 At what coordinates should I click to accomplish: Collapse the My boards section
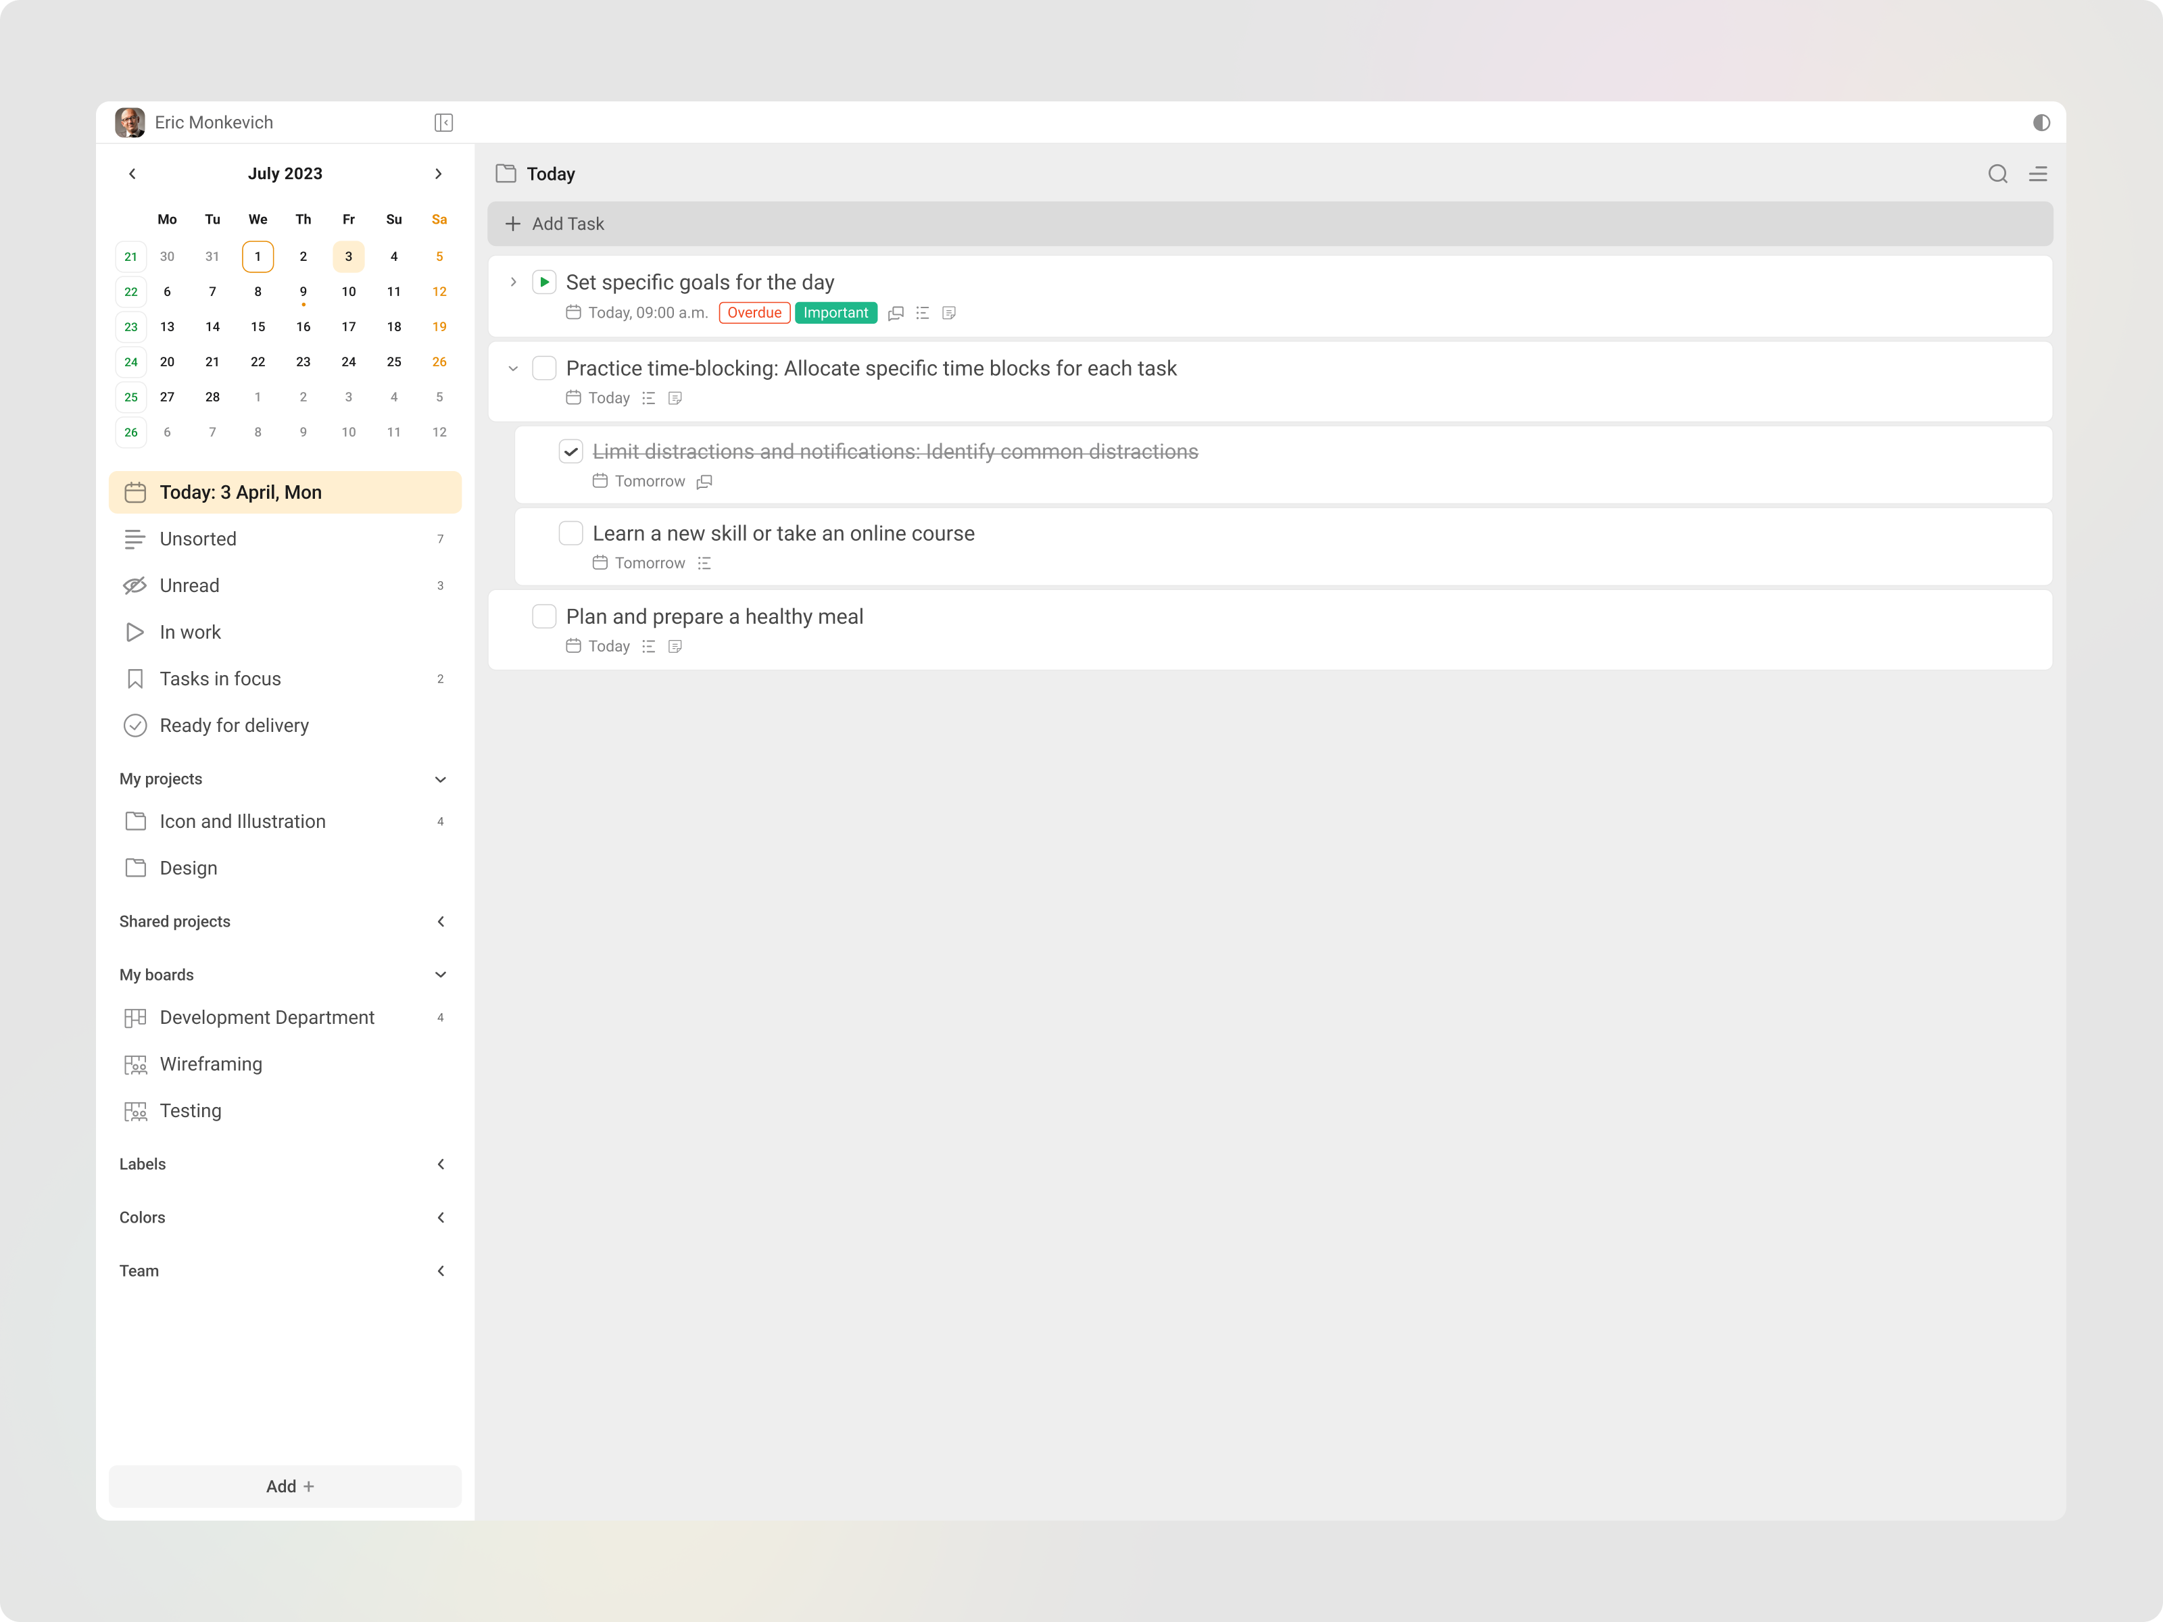pyautogui.click(x=440, y=974)
